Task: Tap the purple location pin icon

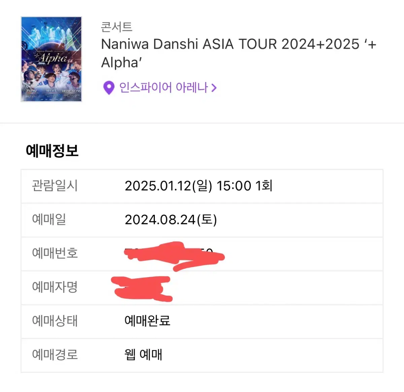Action: pyautogui.click(x=108, y=88)
